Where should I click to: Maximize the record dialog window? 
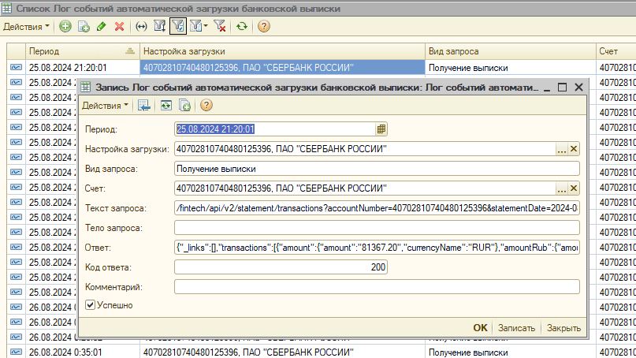coord(562,88)
